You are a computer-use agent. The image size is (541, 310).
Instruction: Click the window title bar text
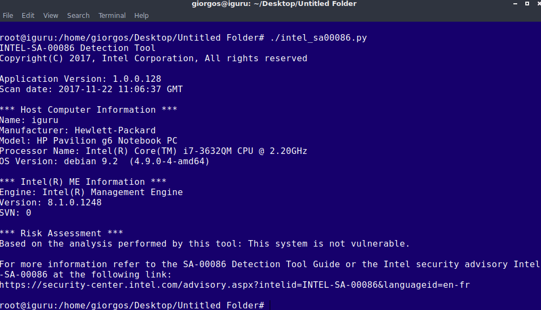274,4
